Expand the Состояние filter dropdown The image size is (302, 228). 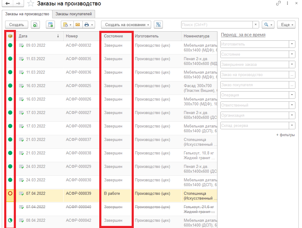coord(292,54)
